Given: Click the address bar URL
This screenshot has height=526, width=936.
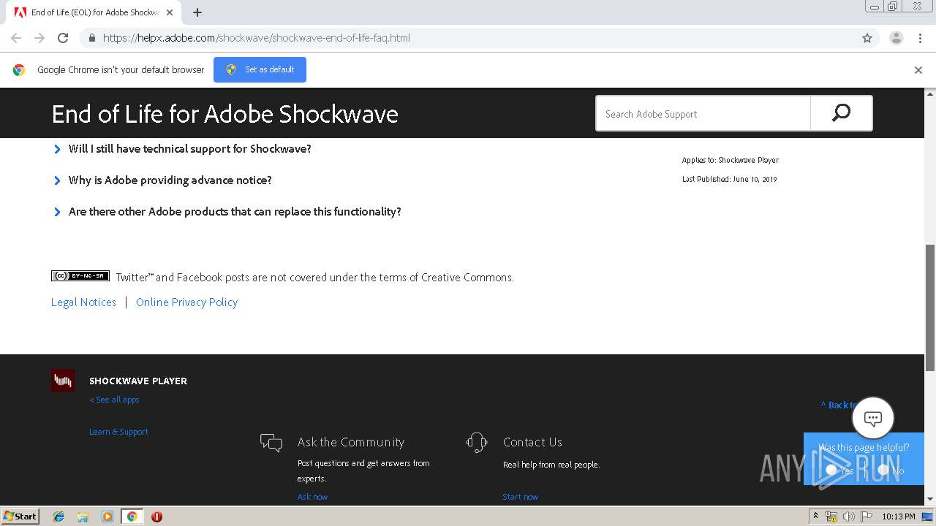Looking at the screenshot, I should (x=256, y=38).
